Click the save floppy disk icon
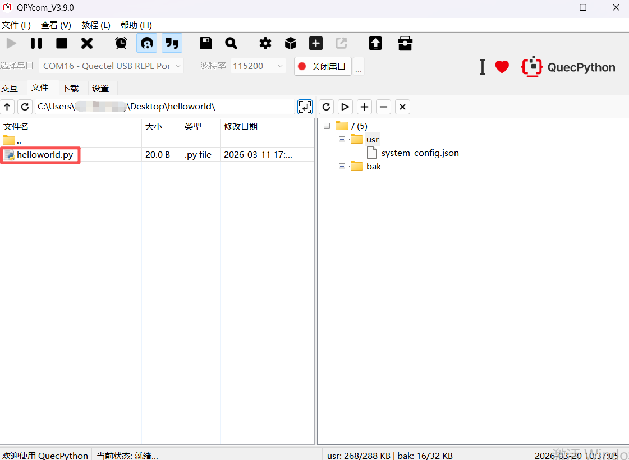Screen dimensions: 629x460 pyautogui.click(x=206, y=43)
